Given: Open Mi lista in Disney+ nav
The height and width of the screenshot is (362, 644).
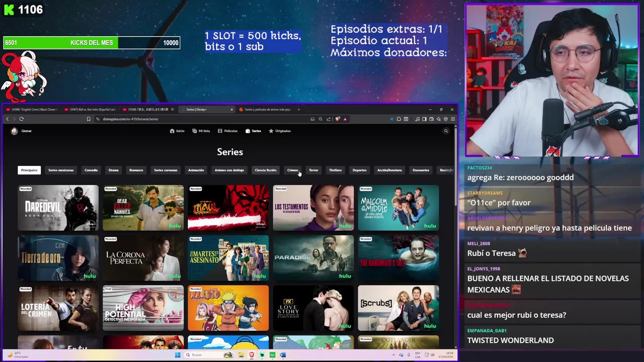Looking at the screenshot, I should coord(201,131).
